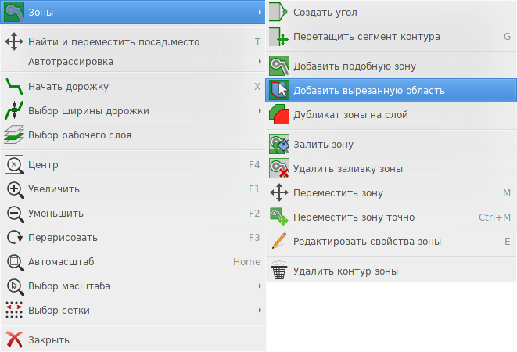Click the Создать угол corner icon
The image size is (517, 352).
tap(278, 12)
